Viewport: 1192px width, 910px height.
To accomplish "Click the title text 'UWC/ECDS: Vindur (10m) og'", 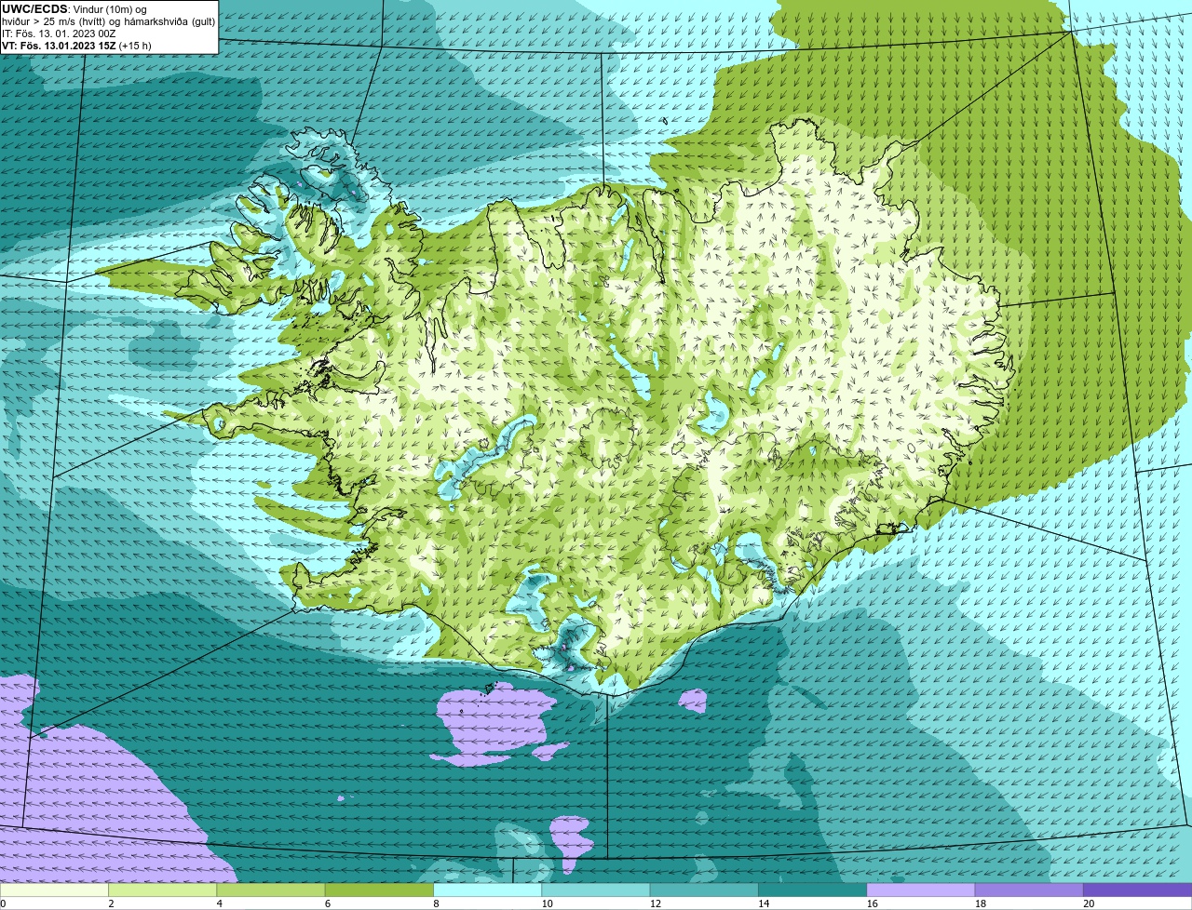I will click(74, 9).
